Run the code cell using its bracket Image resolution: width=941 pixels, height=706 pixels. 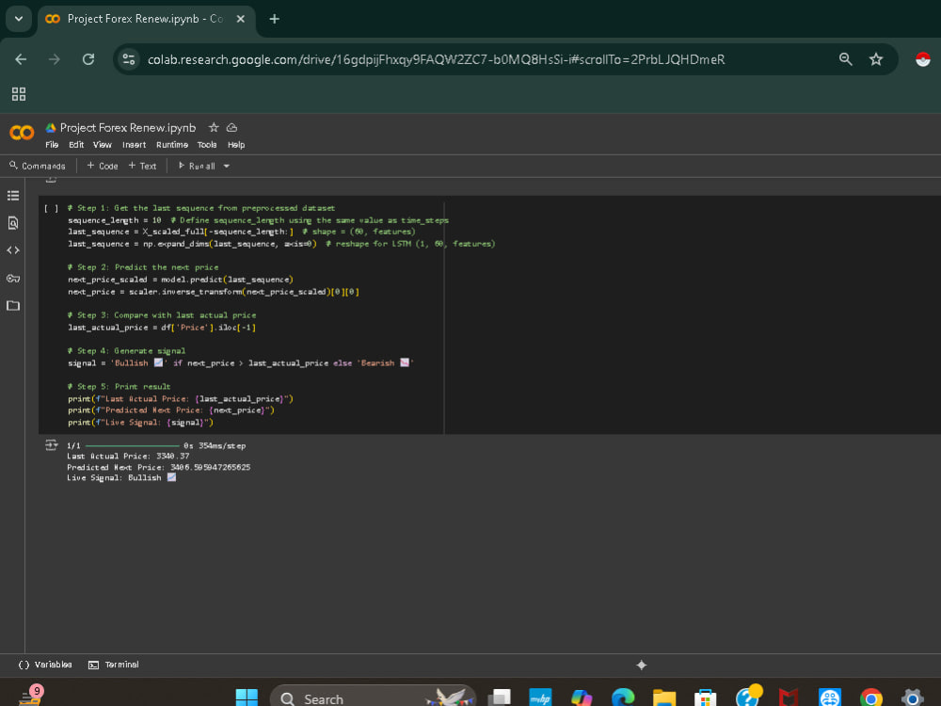[51, 208]
